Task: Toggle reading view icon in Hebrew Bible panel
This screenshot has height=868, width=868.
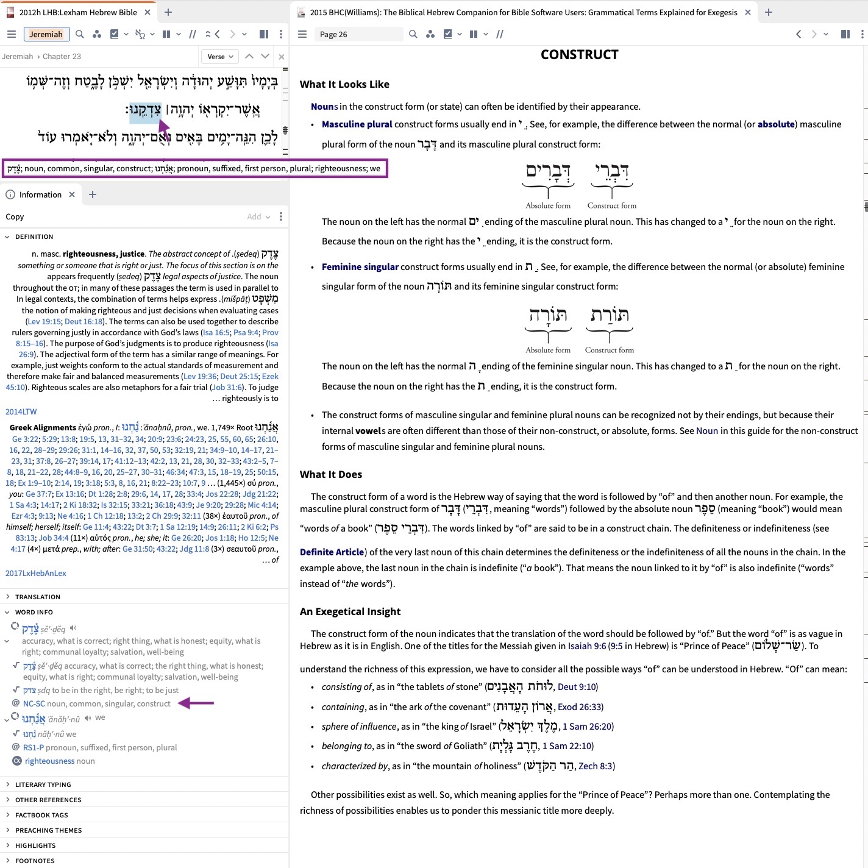Action: tap(264, 34)
